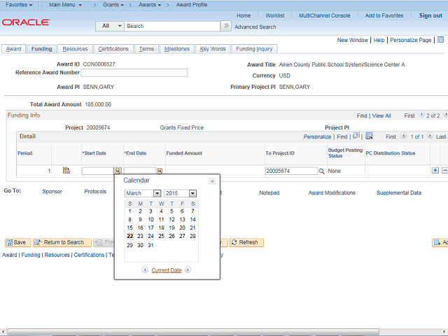
Task: Switch to the Funding Inquiry tab
Action: coord(254,49)
